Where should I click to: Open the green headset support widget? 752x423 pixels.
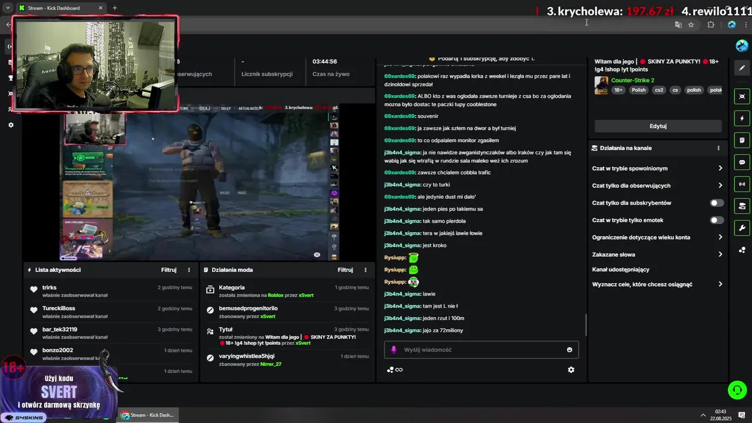[737, 390]
